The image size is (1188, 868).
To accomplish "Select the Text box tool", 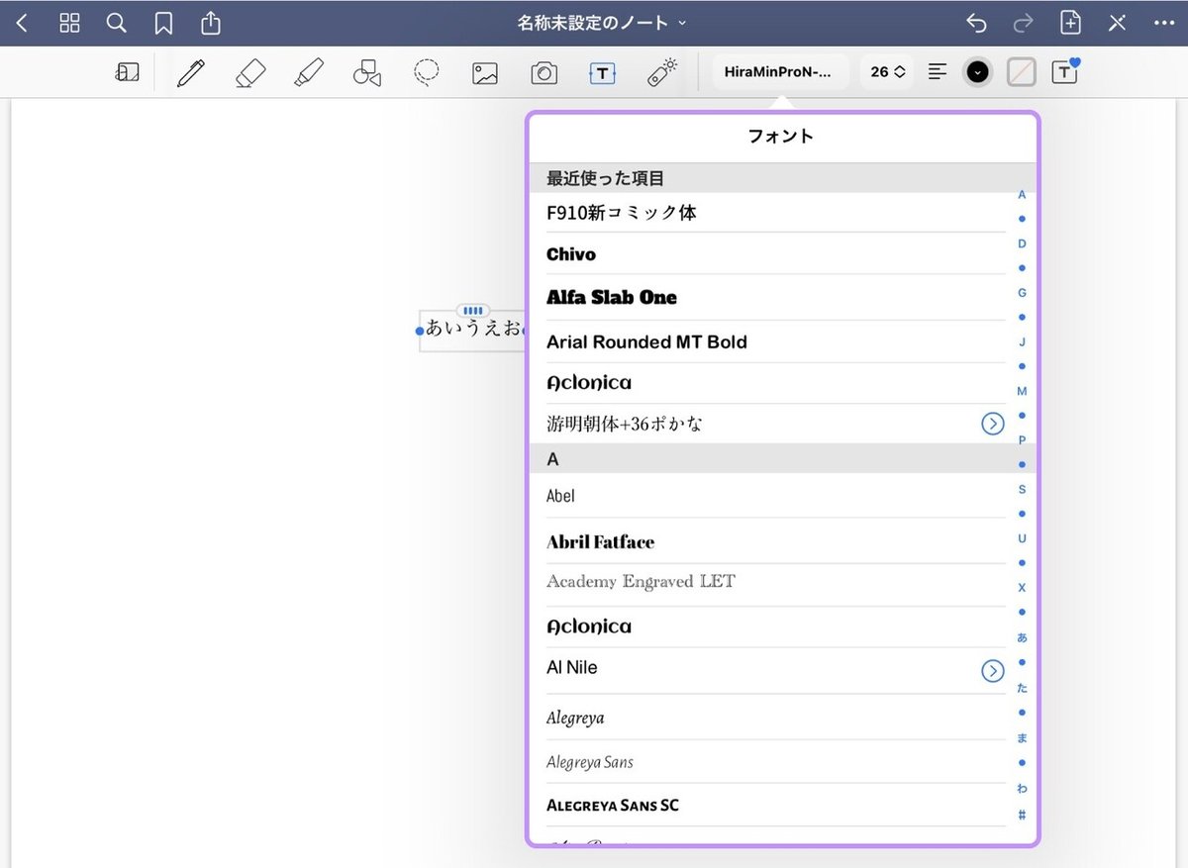I will 602,72.
